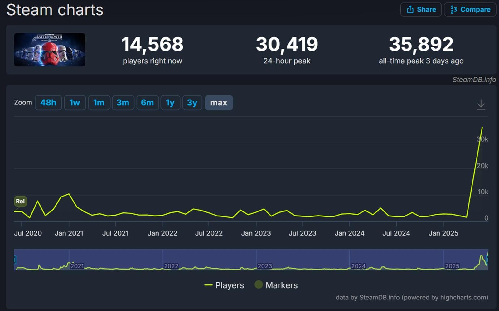Click the Jan 2024 axis label
This screenshot has height=311, width=499.
point(350,233)
